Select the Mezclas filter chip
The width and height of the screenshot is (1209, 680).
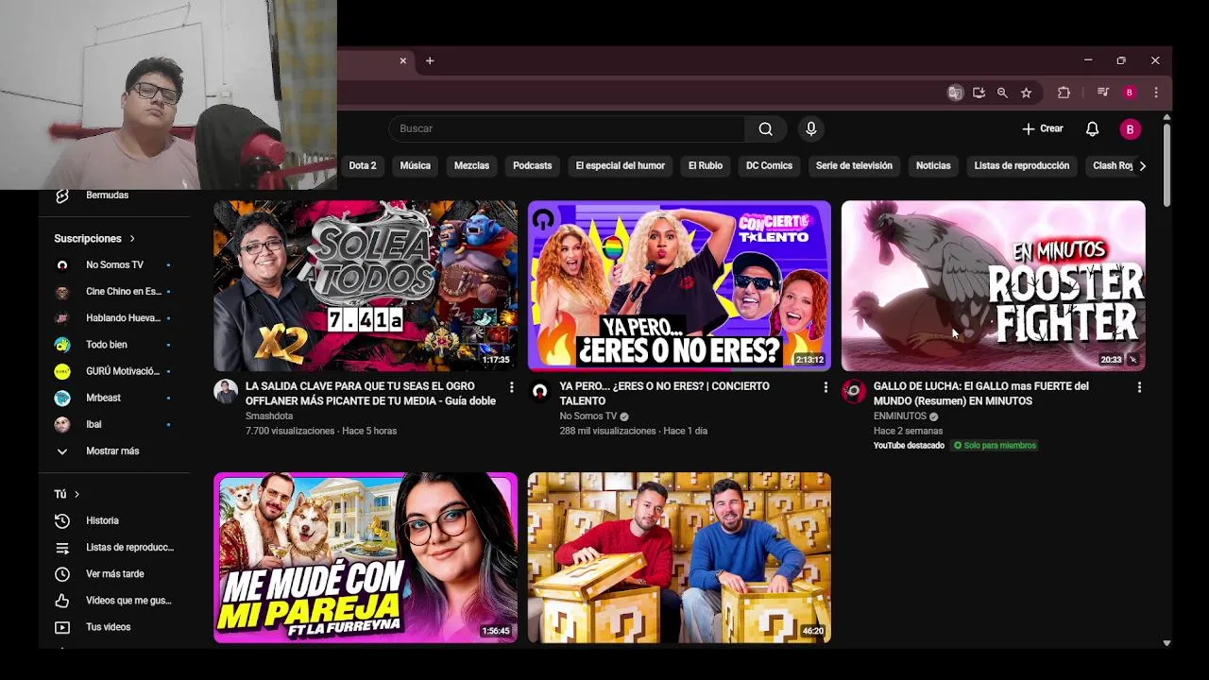pyautogui.click(x=471, y=165)
